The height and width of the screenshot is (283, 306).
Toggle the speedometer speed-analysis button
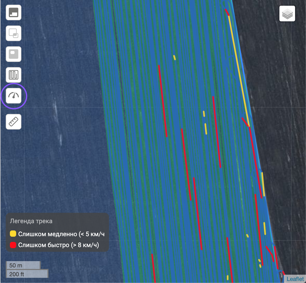(x=14, y=96)
